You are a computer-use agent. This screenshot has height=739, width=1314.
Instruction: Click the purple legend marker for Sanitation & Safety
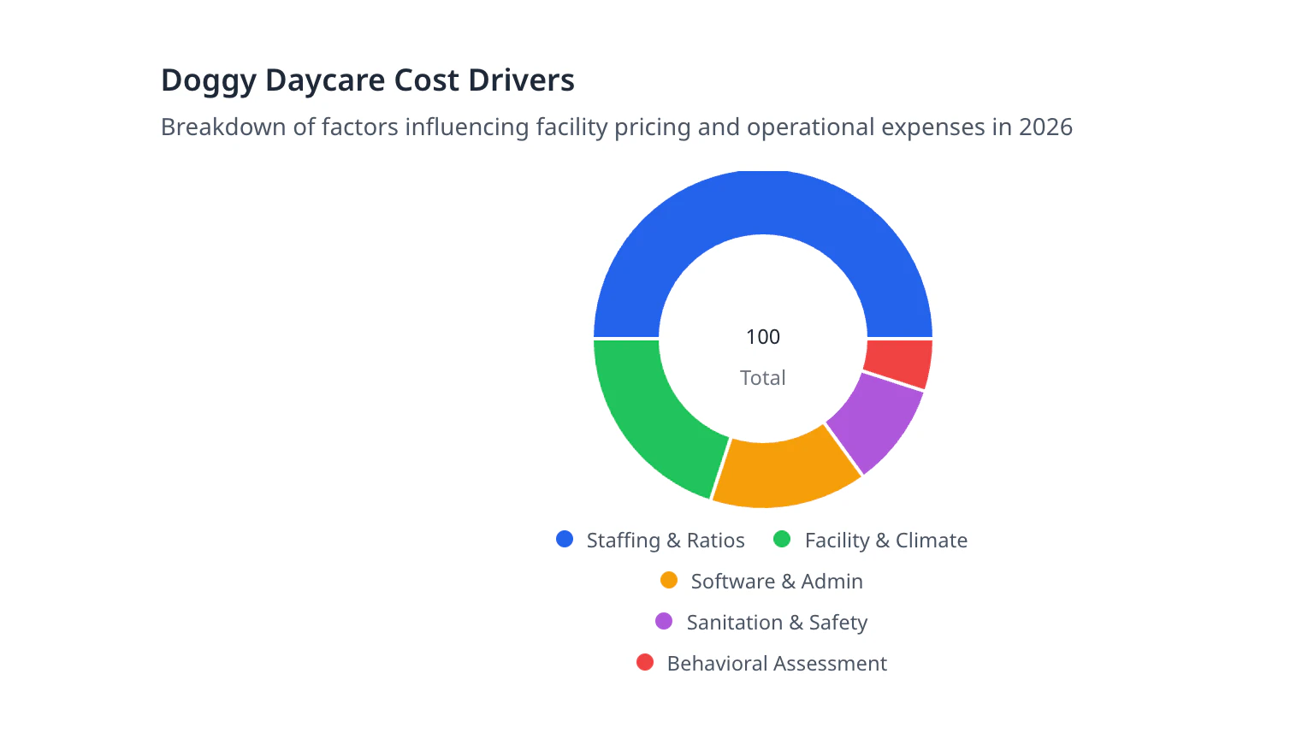coord(664,621)
